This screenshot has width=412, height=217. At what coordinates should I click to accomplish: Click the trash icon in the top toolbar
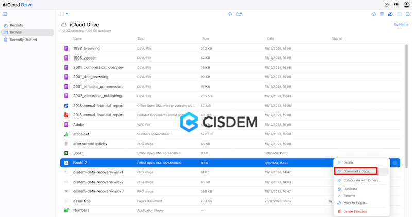(382, 14)
